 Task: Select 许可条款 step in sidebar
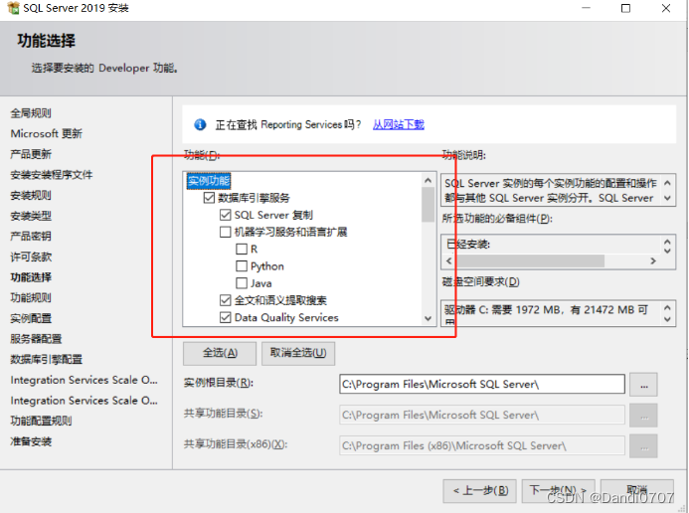coord(31,256)
